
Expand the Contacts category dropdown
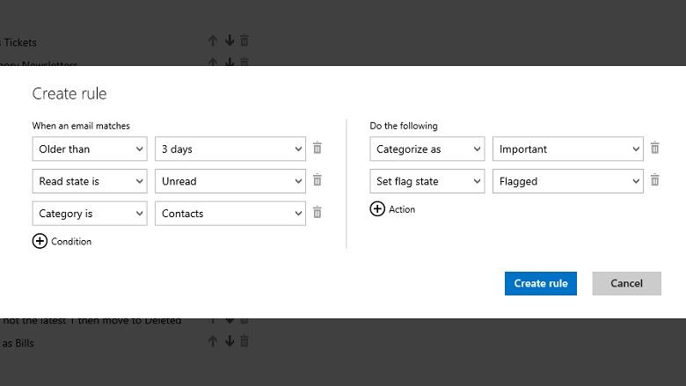pos(230,214)
